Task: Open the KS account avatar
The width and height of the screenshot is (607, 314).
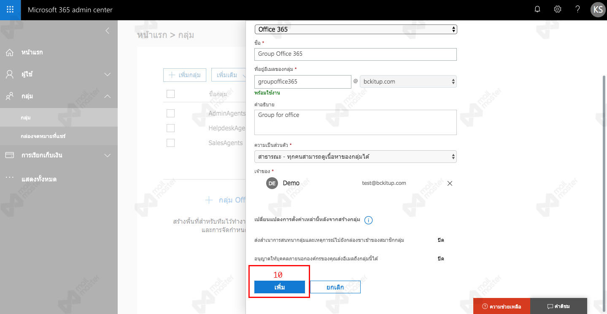Action: (x=598, y=10)
